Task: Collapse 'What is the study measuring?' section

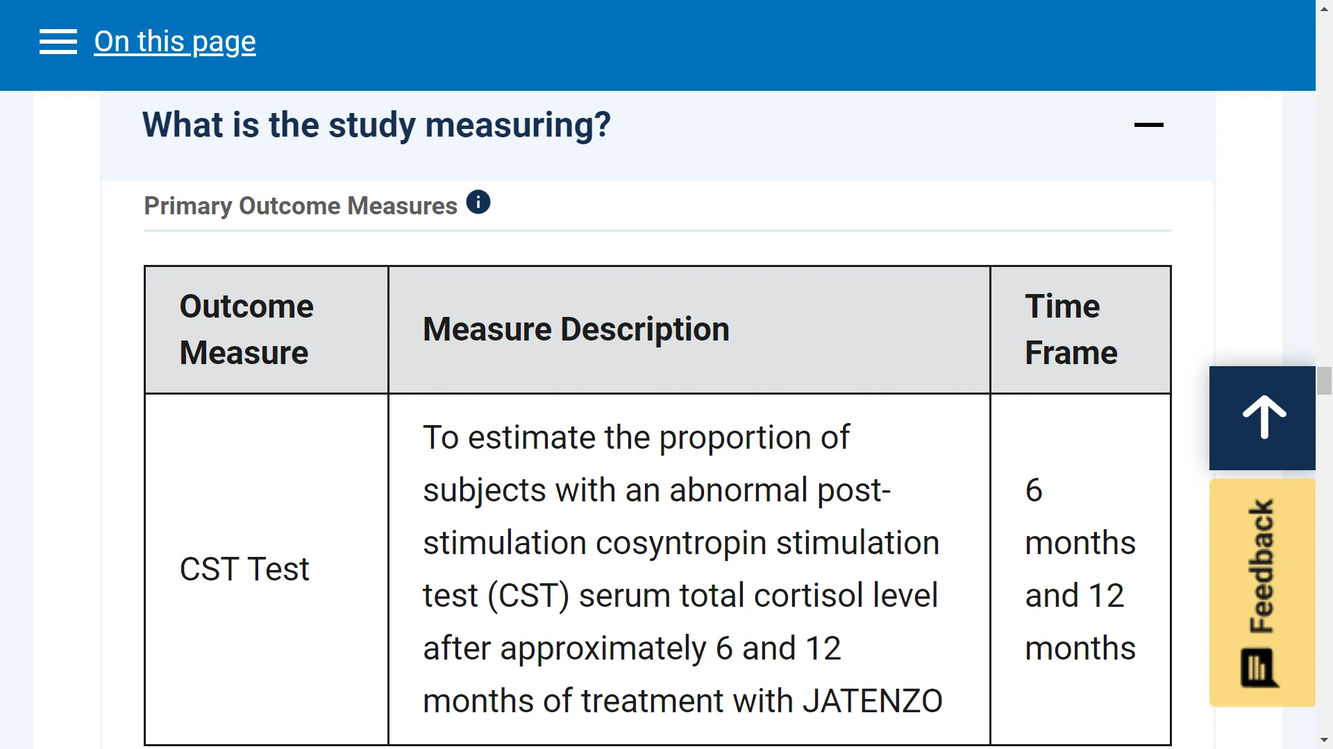Action: click(x=1148, y=125)
